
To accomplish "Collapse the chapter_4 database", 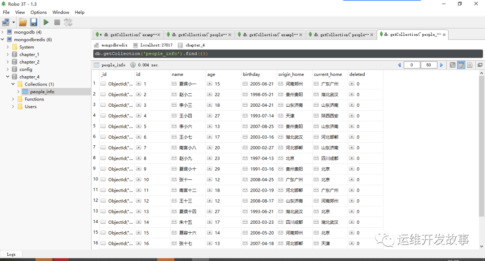I will 8,77.
